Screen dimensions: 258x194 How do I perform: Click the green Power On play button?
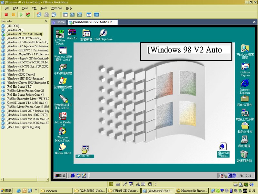21,15
